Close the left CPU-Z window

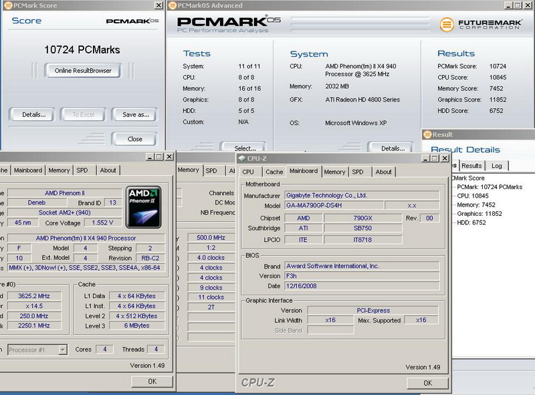coord(169,156)
